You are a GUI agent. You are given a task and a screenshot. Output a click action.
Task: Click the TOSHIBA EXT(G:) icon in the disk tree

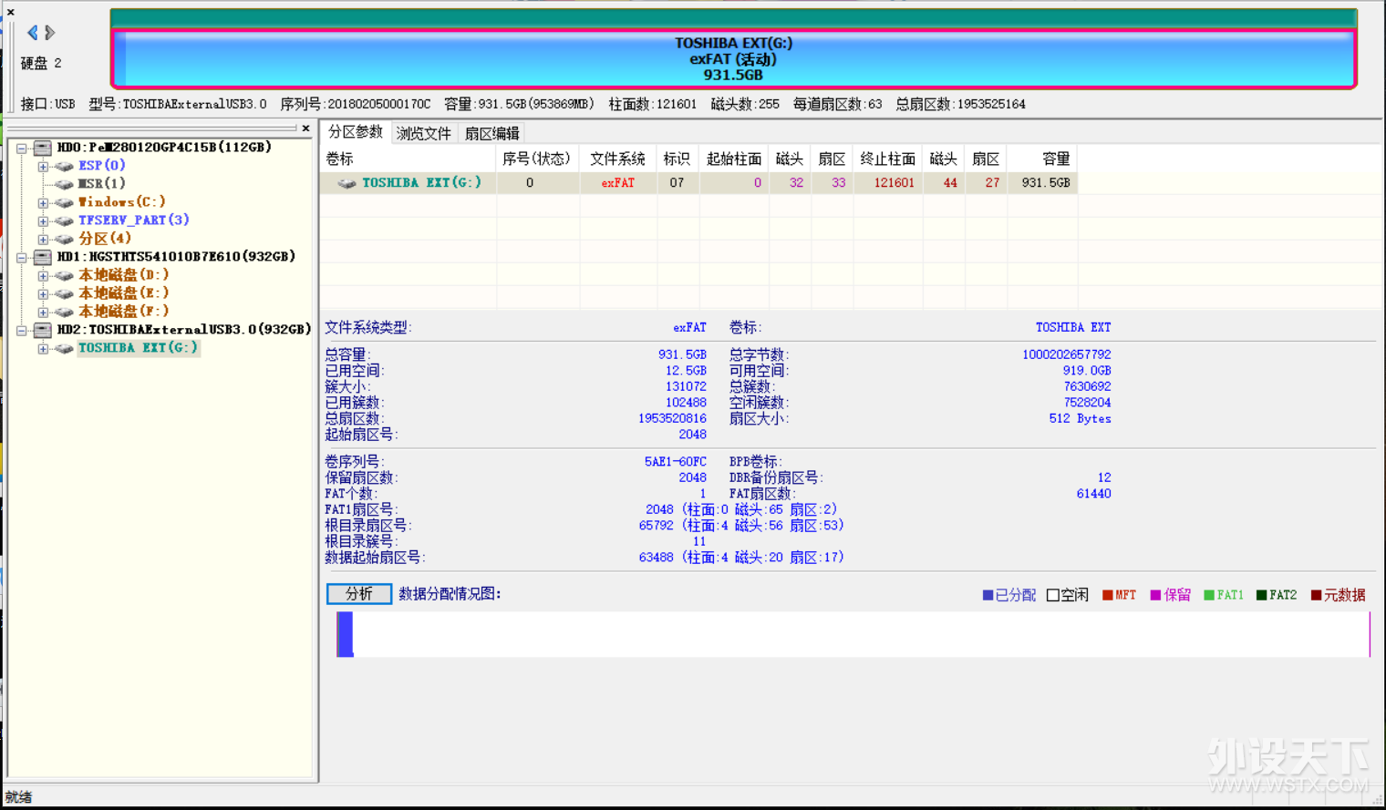pyautogui.click(x=64, y=348)
